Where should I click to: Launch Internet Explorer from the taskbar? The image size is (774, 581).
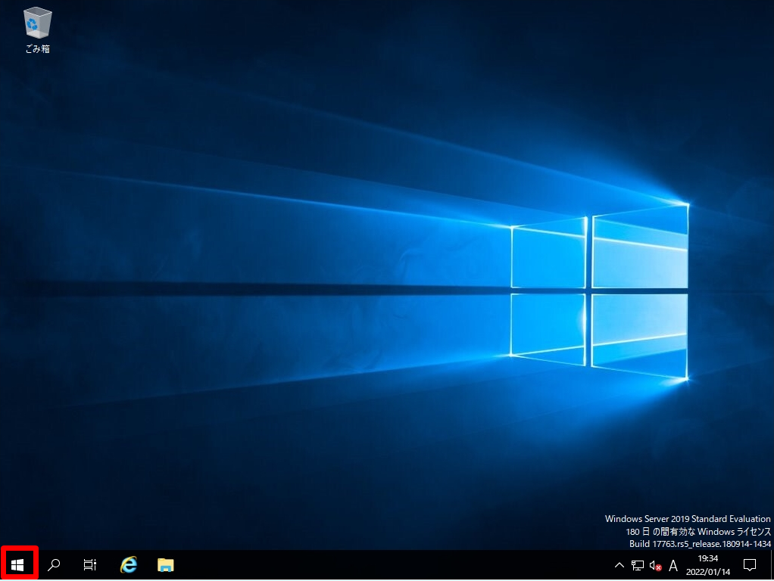click(x=129, y=564)
